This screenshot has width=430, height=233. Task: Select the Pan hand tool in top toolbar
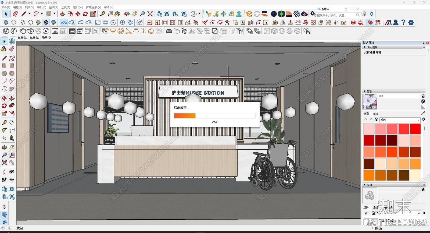135,14
